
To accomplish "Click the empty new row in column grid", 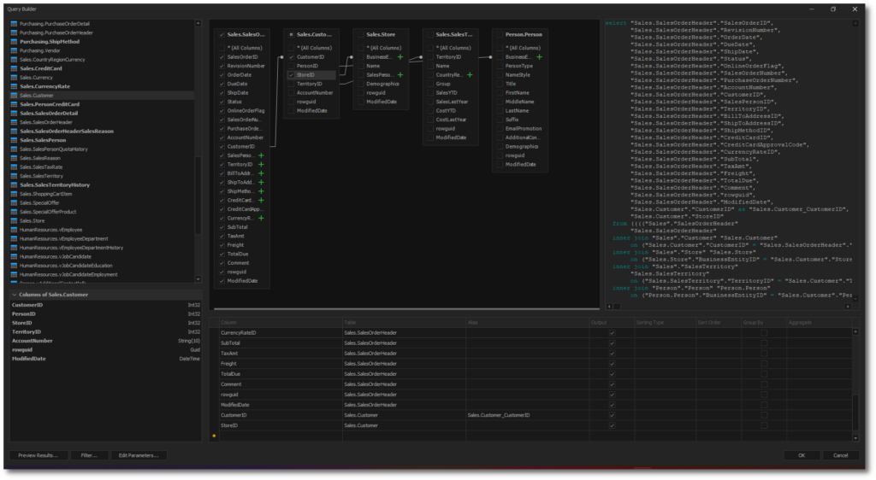I will coord(530,436).
